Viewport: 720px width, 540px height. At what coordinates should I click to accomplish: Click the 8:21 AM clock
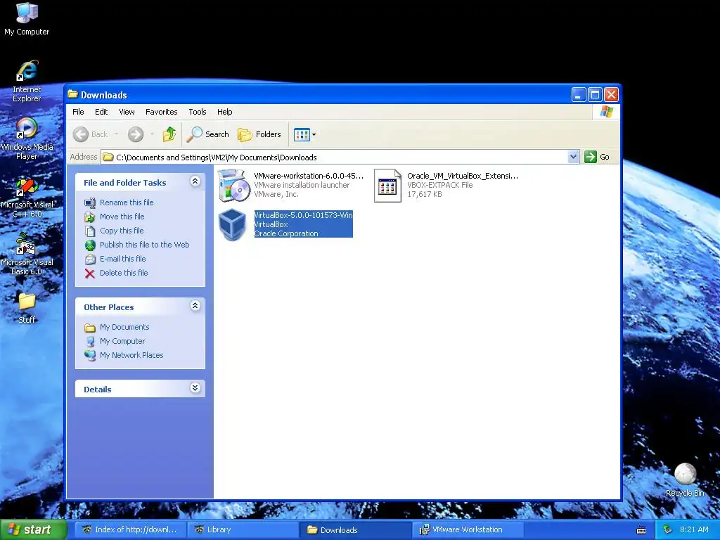694,529
